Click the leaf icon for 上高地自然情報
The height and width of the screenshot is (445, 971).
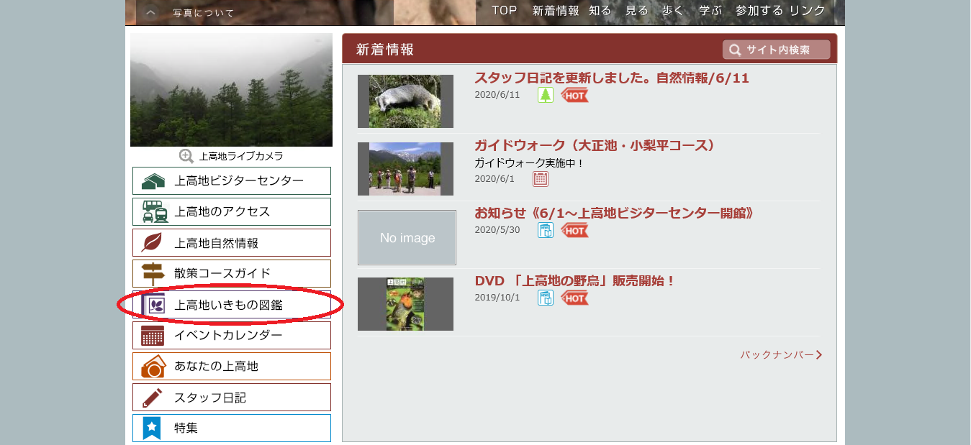point(152,243)
